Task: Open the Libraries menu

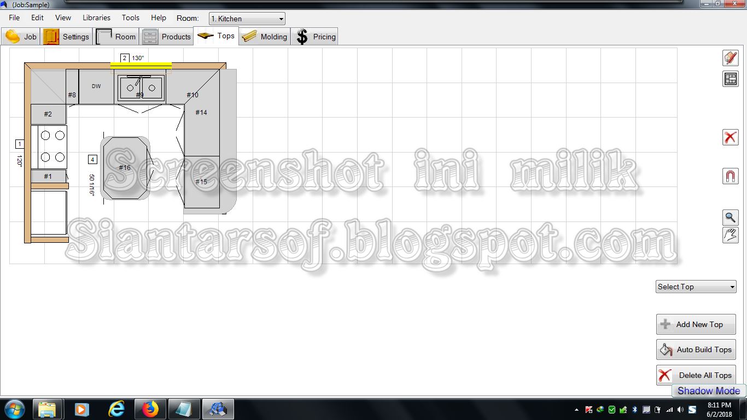Action: click(96, 17)
